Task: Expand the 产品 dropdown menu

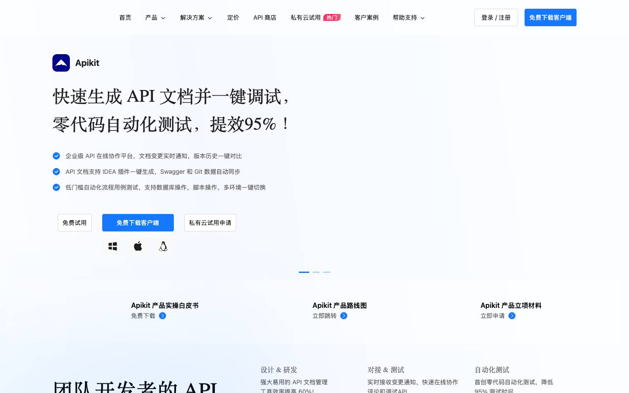Action: tap(155, 17)
